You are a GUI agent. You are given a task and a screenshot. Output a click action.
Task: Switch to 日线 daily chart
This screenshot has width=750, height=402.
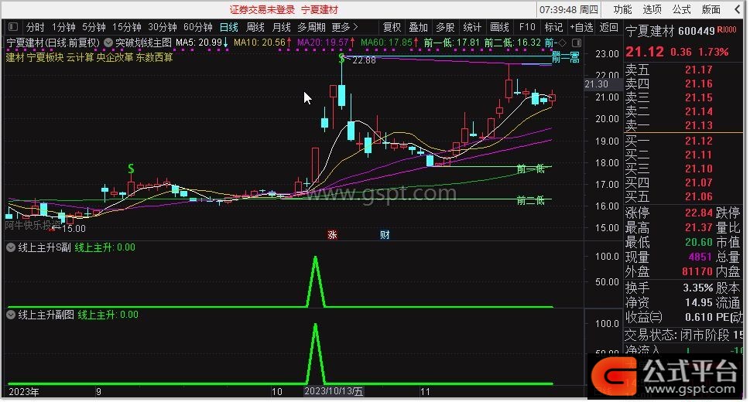pos(228,27)
